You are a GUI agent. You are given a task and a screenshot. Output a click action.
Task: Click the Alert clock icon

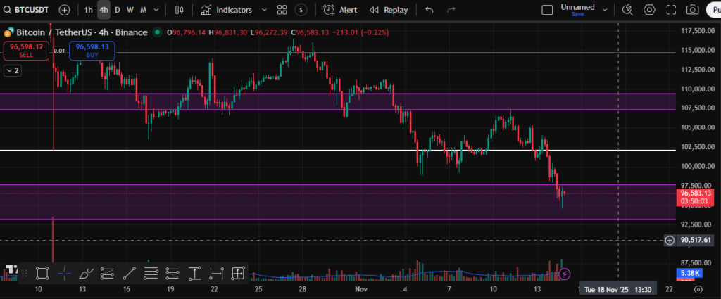tap(329, 10)
